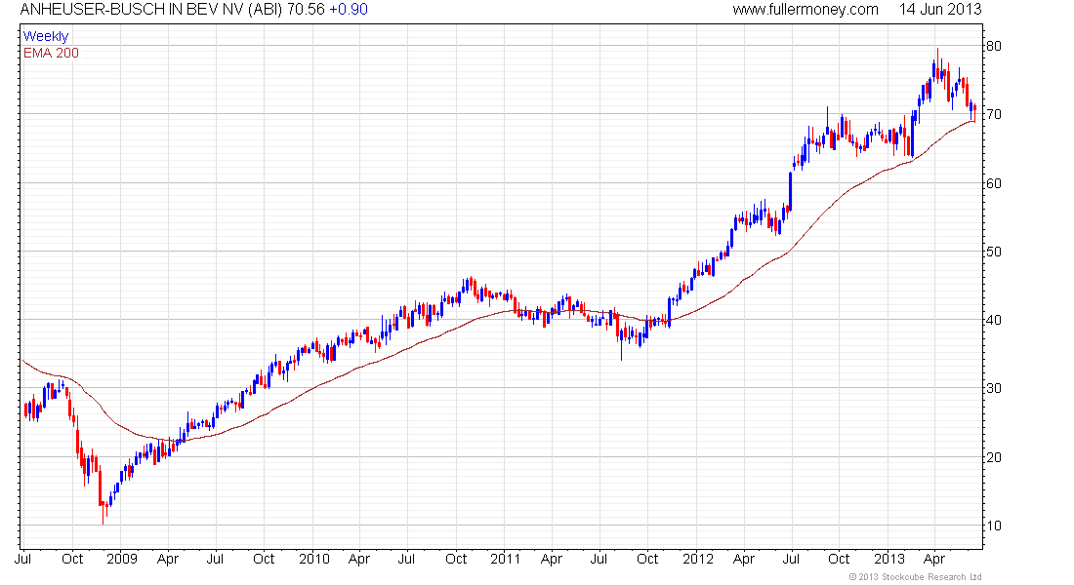Click the '© 2013 Stockcube Research Ltd' copyright text

(915, 577)
